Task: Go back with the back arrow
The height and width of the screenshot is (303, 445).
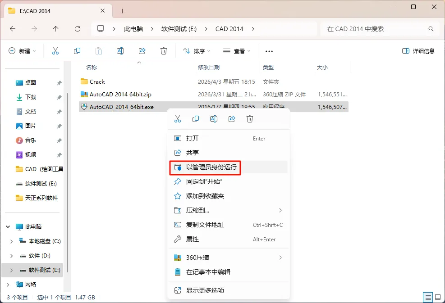Action: (13, 29)
